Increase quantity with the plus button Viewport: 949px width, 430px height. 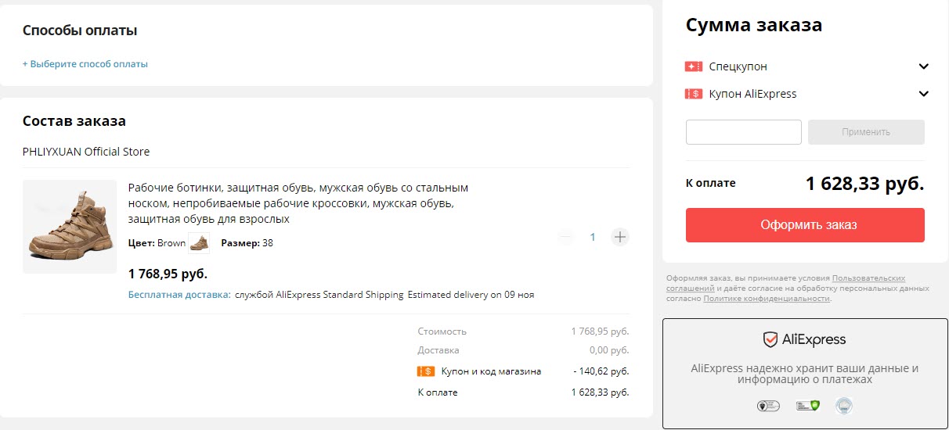(x=620, y=237)
